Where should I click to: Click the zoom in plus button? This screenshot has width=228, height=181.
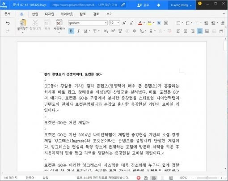221,178
